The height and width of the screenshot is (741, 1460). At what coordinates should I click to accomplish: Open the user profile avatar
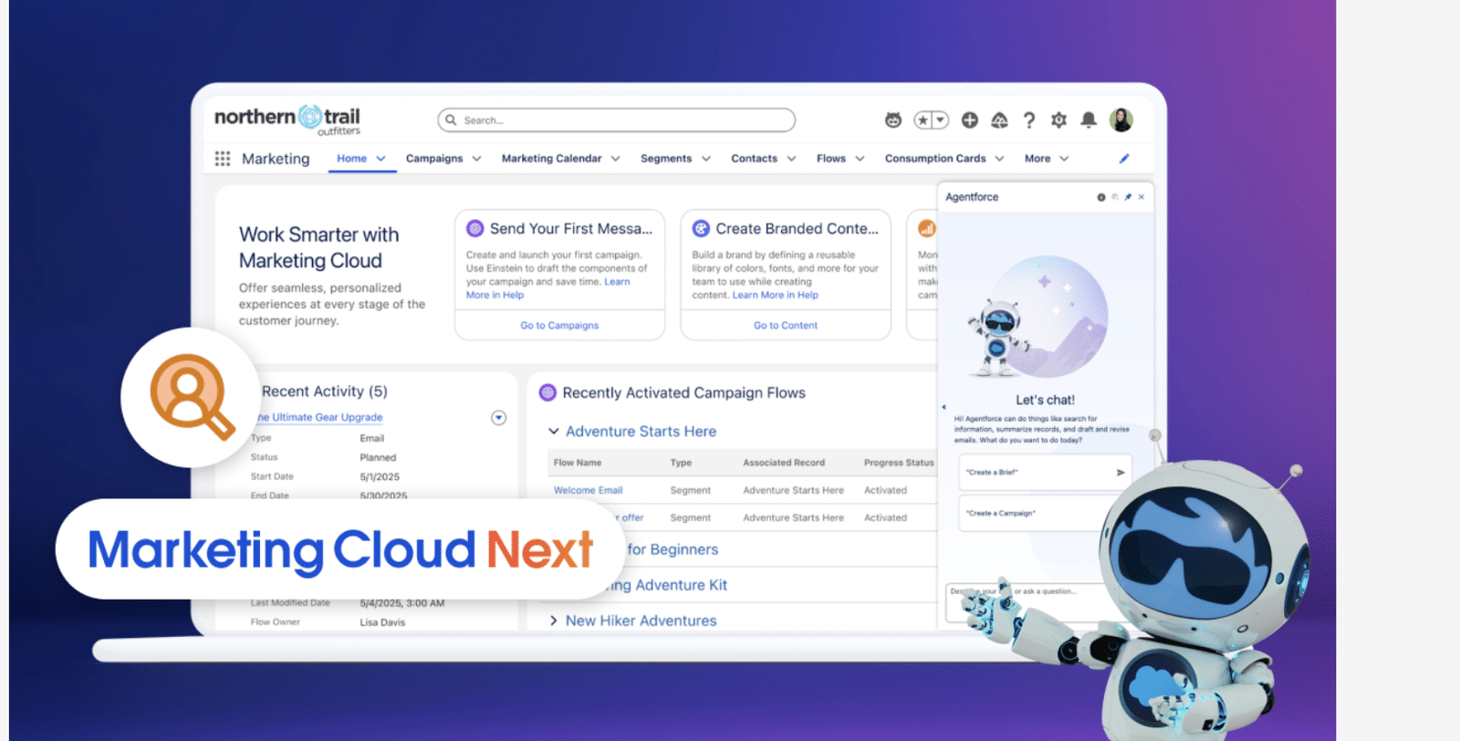[1121, 120]
